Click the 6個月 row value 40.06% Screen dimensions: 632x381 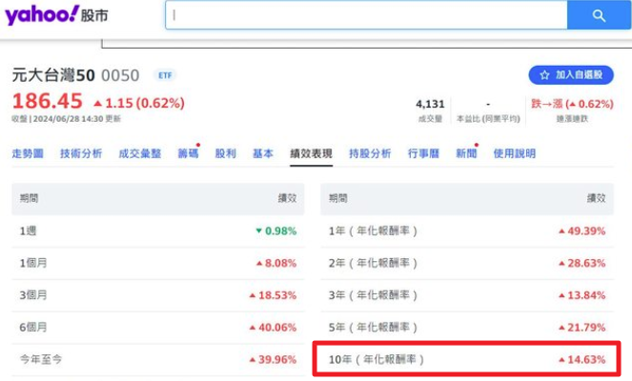tap(273, 328)
